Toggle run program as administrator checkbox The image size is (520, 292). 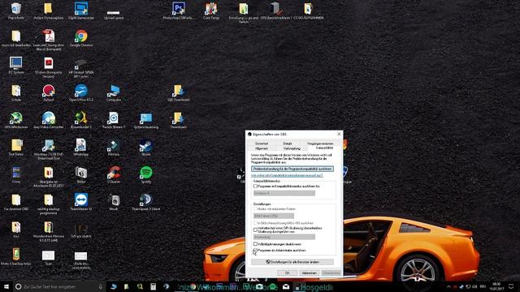(x=255, y=251)
